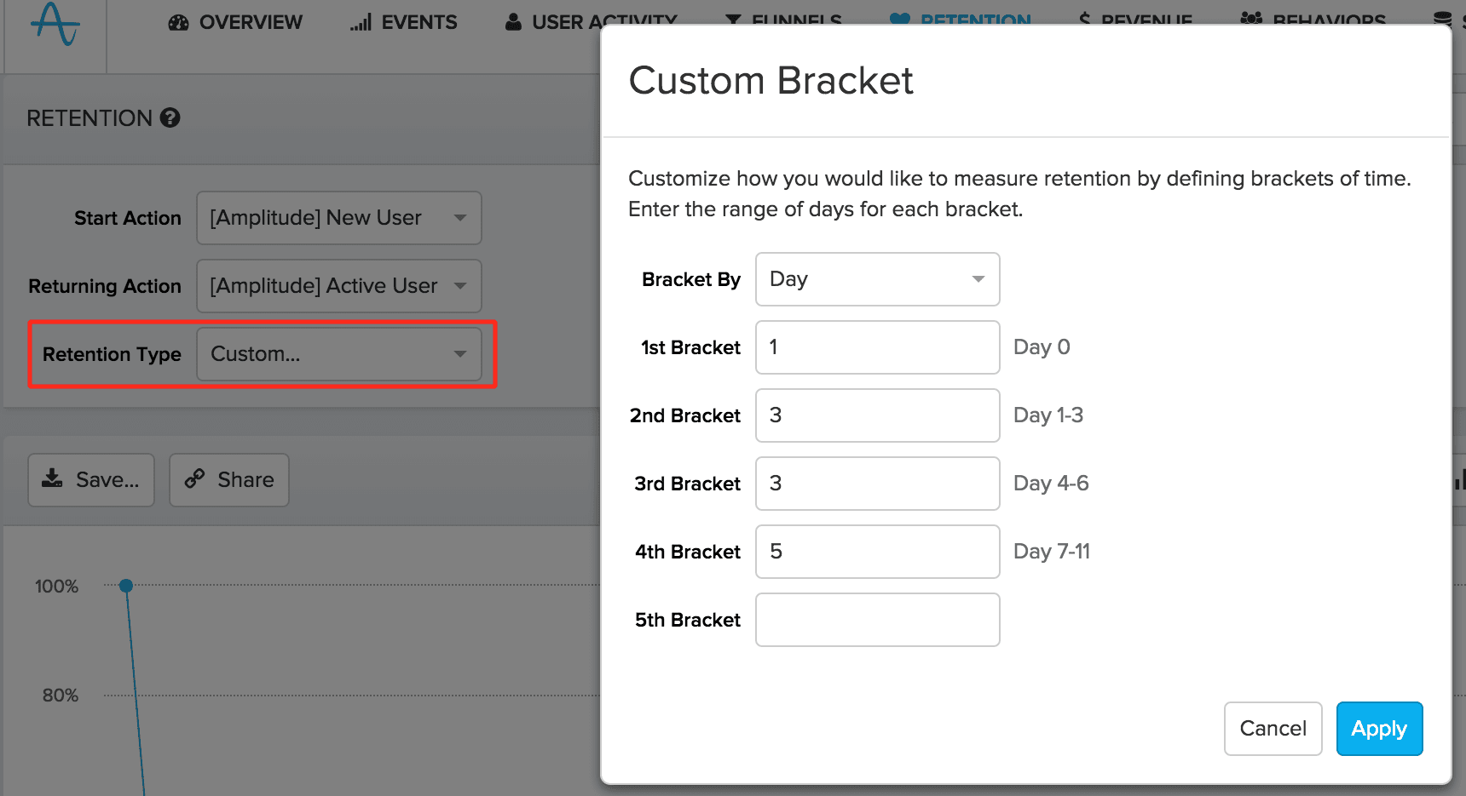Select the 4th Bracket input field
1466x796 pixels.
[x=877, y=552]
